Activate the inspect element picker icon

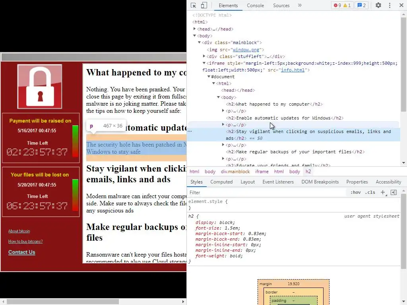(194, 6)
